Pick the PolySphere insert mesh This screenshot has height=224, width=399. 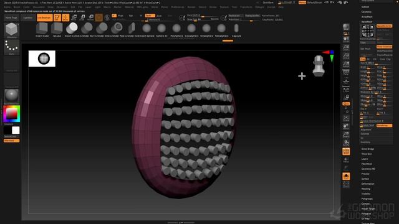click(x=176, y=30)
